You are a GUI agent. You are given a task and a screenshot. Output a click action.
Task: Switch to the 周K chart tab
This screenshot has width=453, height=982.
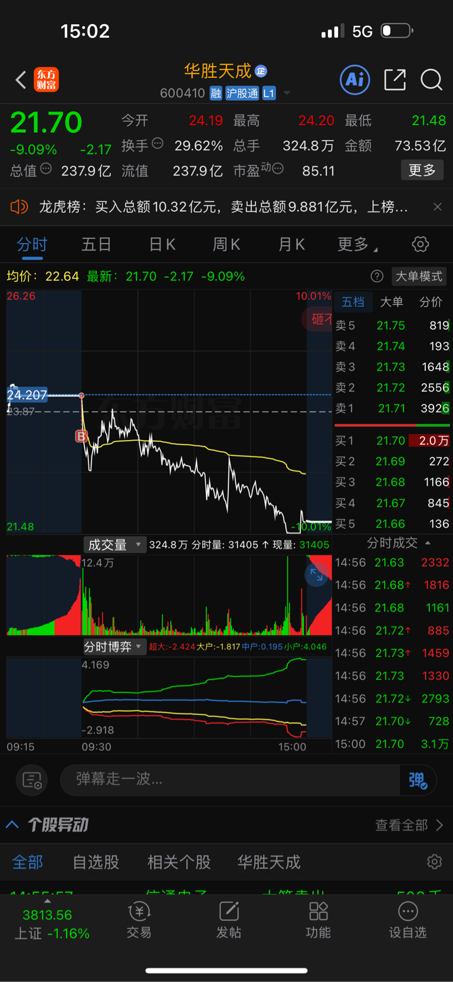pyautogui.click(x=226, y=244)
